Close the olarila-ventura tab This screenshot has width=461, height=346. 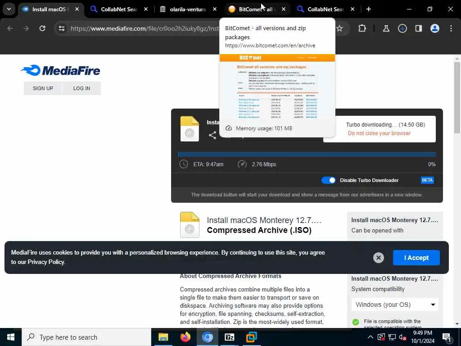[x=215, y=9]
